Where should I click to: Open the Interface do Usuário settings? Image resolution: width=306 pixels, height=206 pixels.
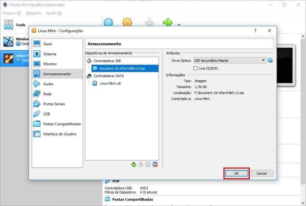[57, 134]
